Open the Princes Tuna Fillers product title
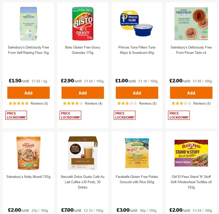The height and width of the screenshot is (214, 219). (x=137, y=50)
